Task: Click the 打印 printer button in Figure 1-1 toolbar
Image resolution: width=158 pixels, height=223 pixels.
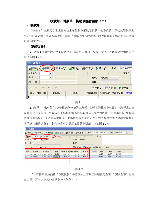Action: point(87,68)
